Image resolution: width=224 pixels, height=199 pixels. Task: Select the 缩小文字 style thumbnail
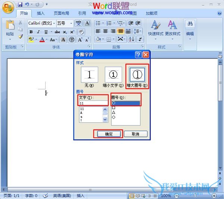click(113, 74)
